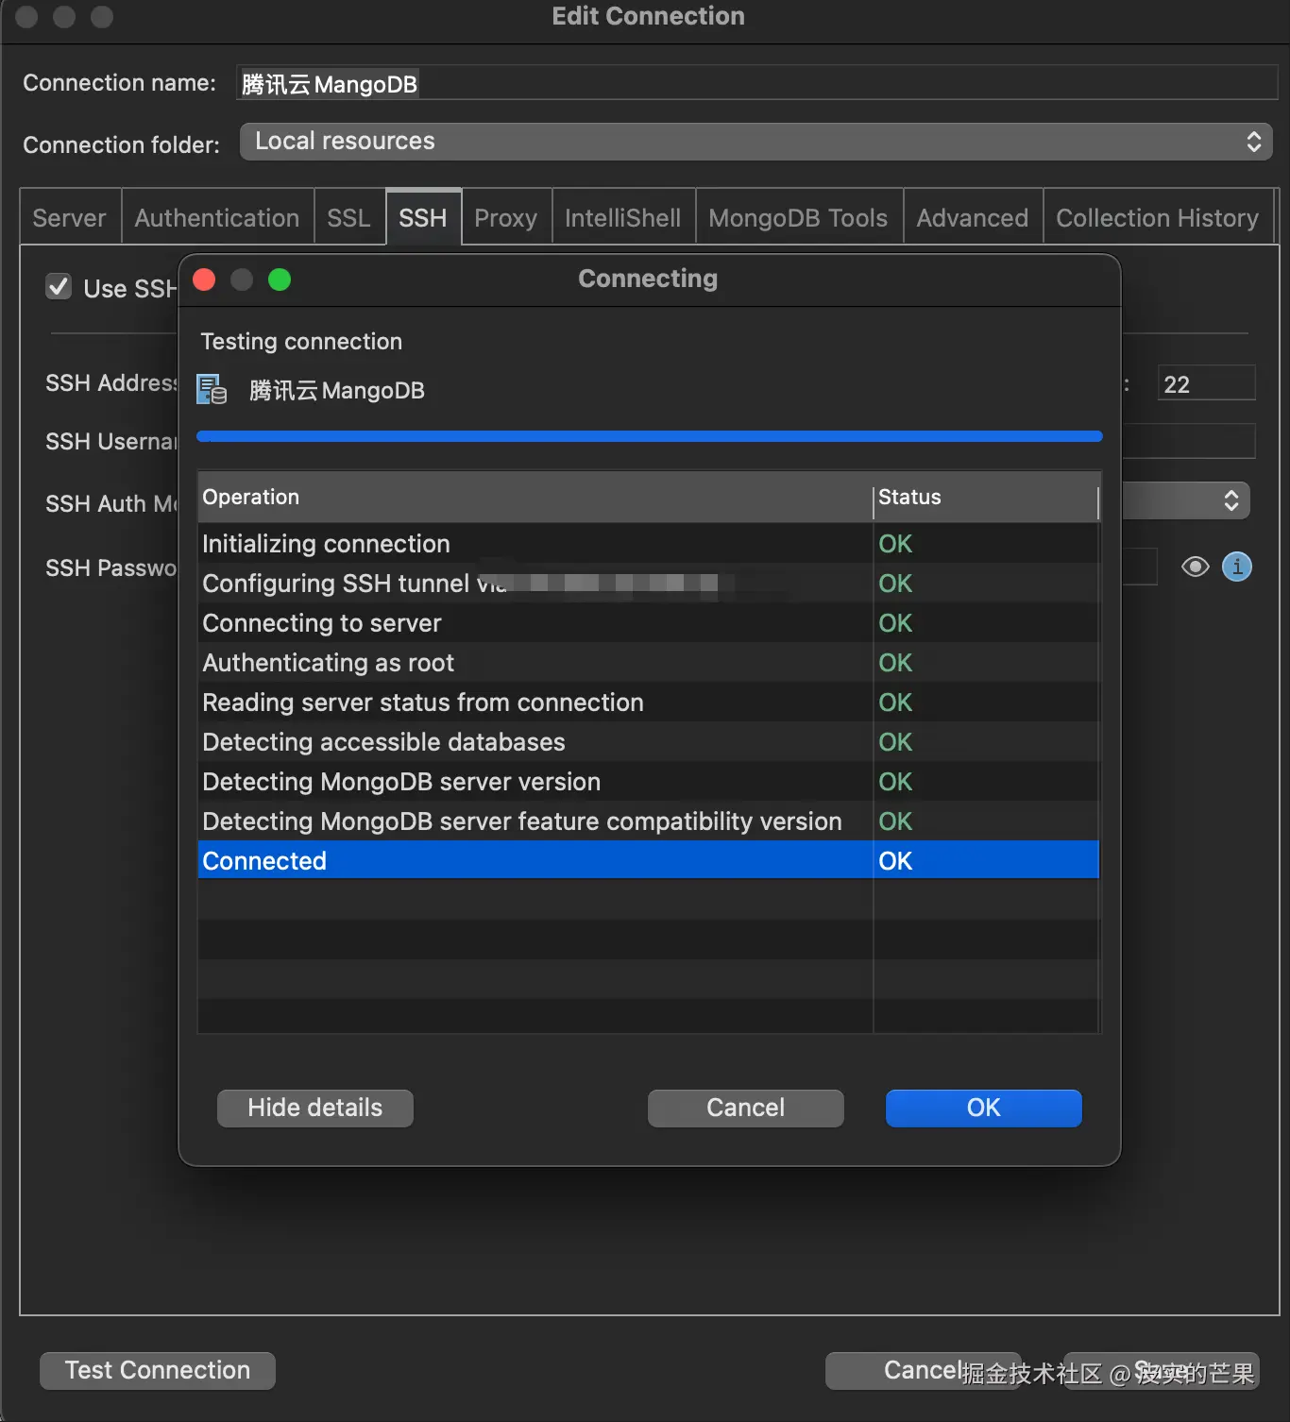
Task: Click Cancel in the Connecting dialog
Action: 746,1108
